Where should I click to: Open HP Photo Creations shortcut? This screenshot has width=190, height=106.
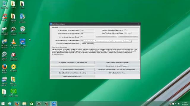(x=4, y=44)
